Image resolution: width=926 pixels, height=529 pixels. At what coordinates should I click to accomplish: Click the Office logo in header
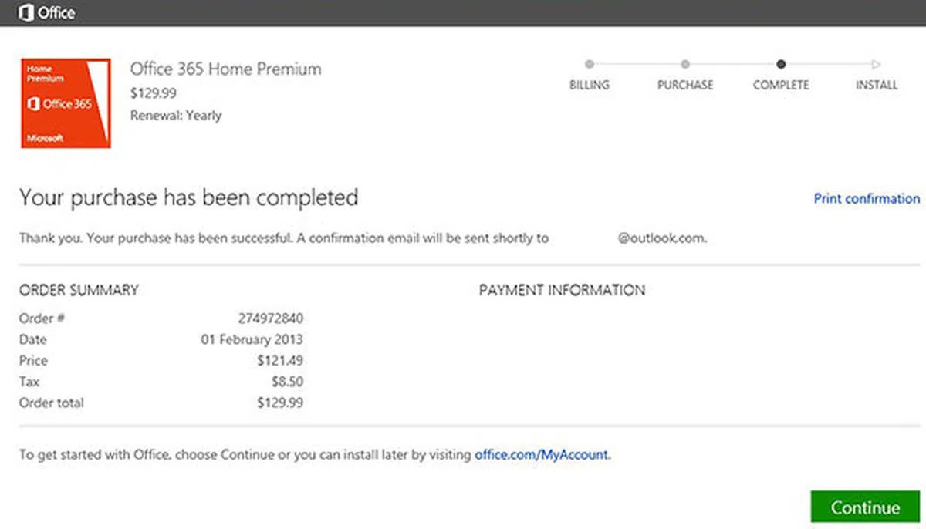pyautogui.click(x=46, y=13)
